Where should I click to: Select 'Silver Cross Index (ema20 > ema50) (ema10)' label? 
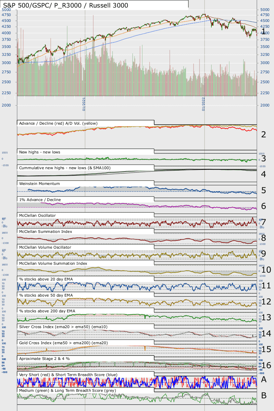pyautogui.click(x=63, y=327)
